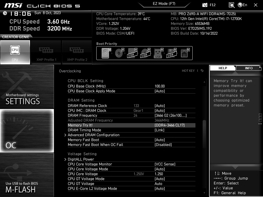Select the USB key boot device icon
The width and height of the screenshot is (263, 197).
pyautogui.click(x=158, y=53)
